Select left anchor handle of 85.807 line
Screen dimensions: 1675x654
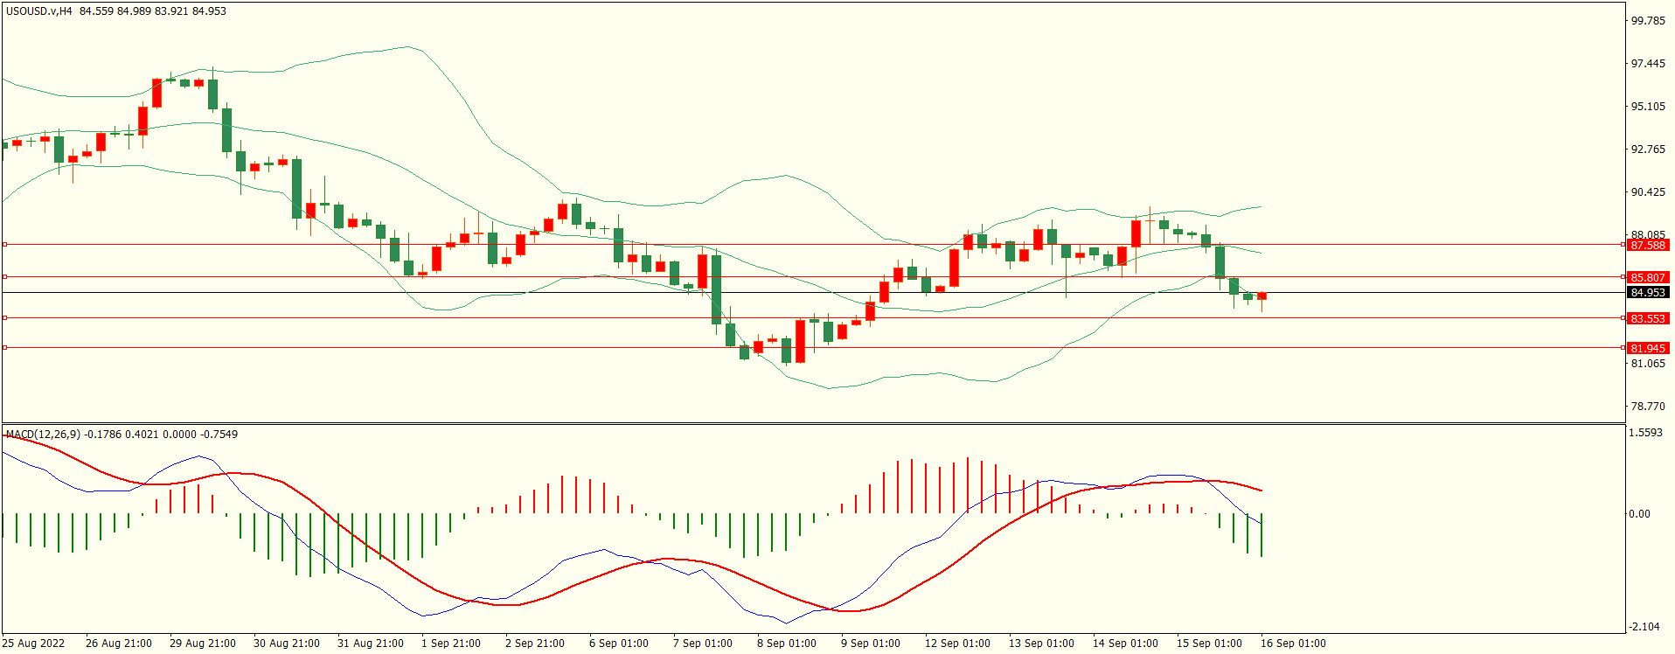click(x=5, y=277)
